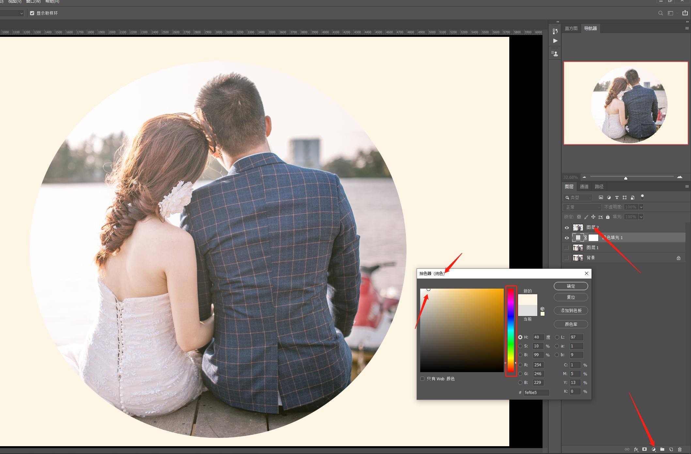
Task: Select the S saturation radio button
Action: [520, 346]
